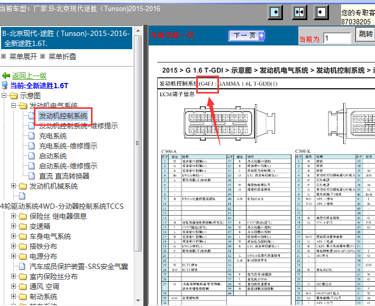Viewport: 375px width, 306px height.
Task: Click the sidebar vertical scrollbar thumb
Action: (138, 143)
